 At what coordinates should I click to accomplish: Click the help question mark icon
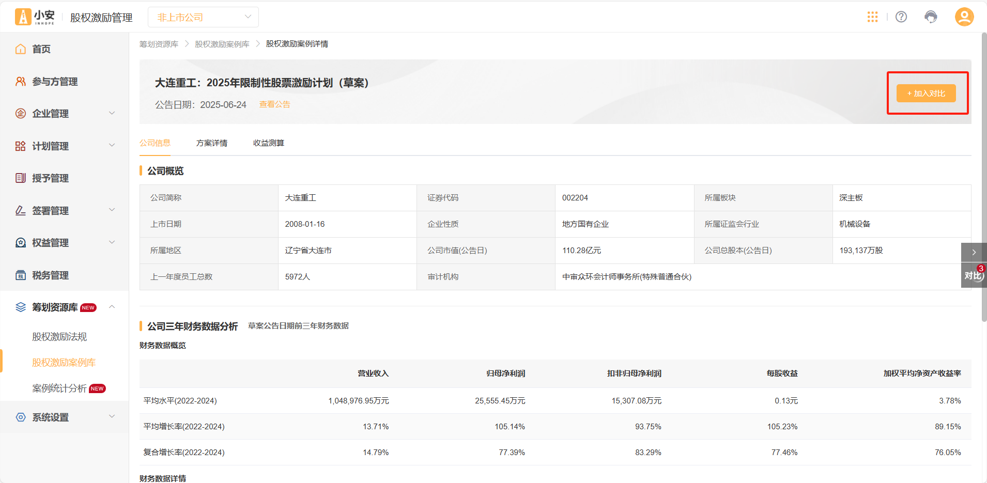point(901,17)
